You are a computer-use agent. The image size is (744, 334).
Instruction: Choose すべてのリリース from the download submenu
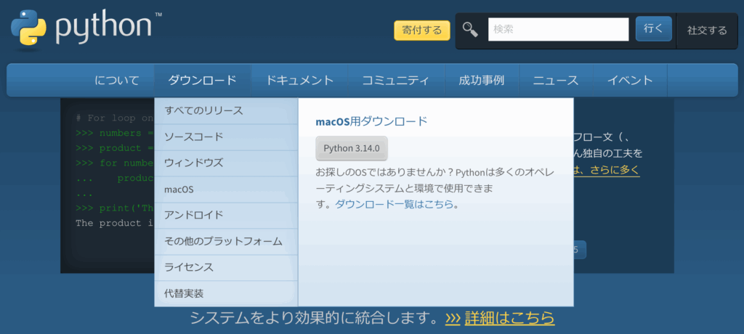[x=203, y=111]
